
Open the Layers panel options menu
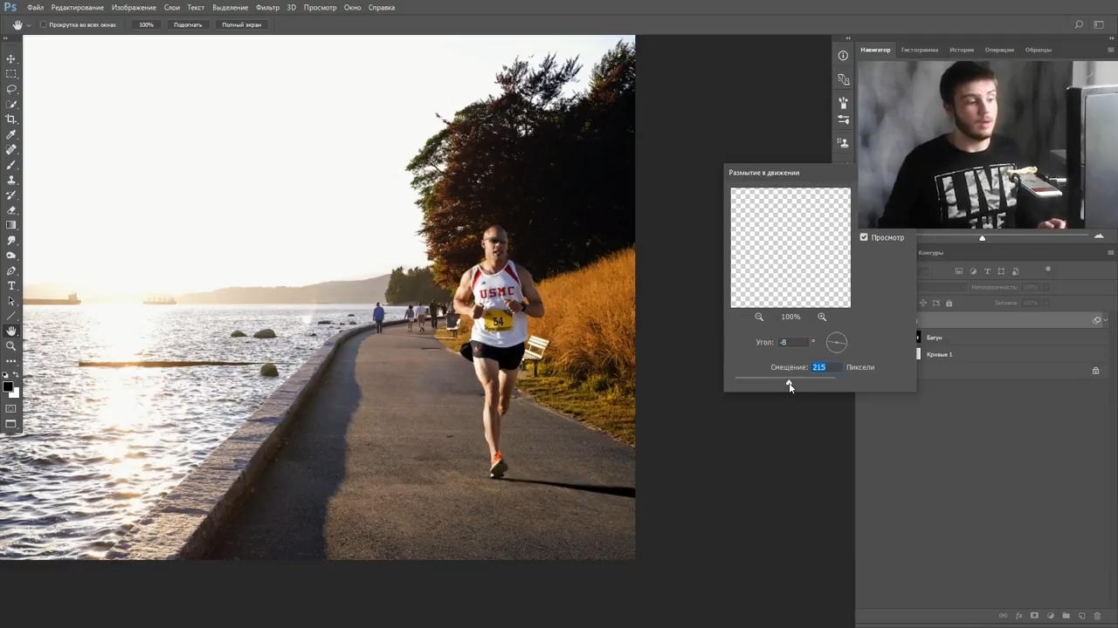pyautogui.click(x=1110, y=253)
